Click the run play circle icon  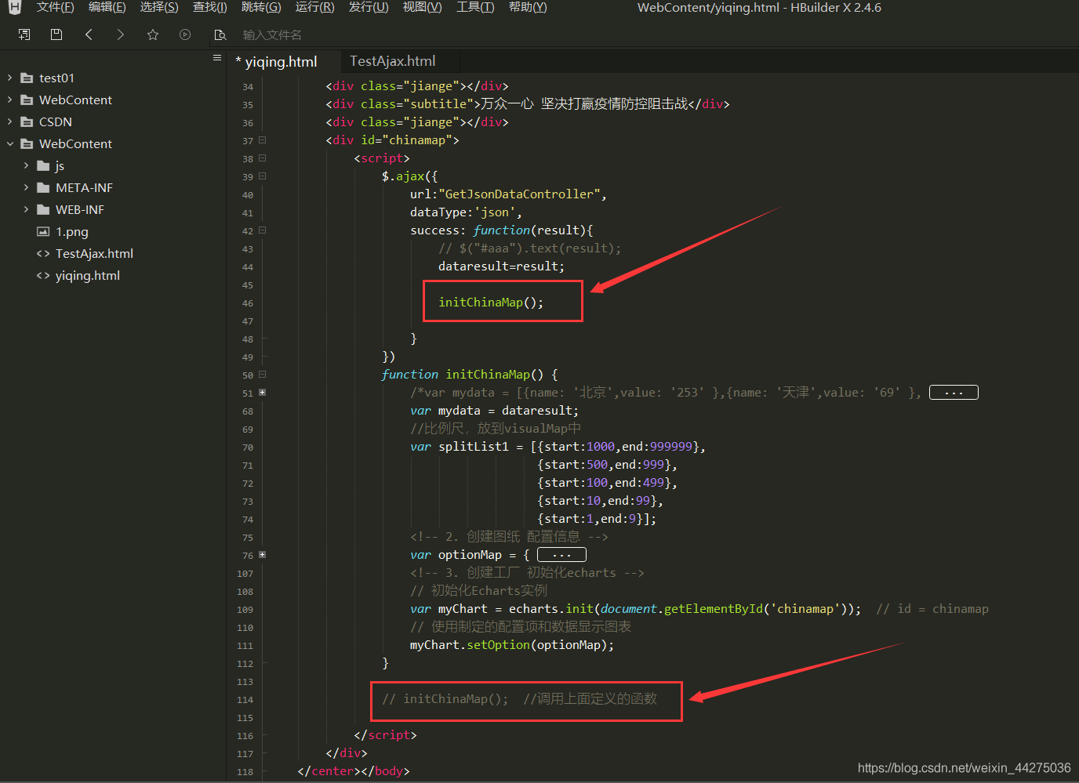[185, 34]
